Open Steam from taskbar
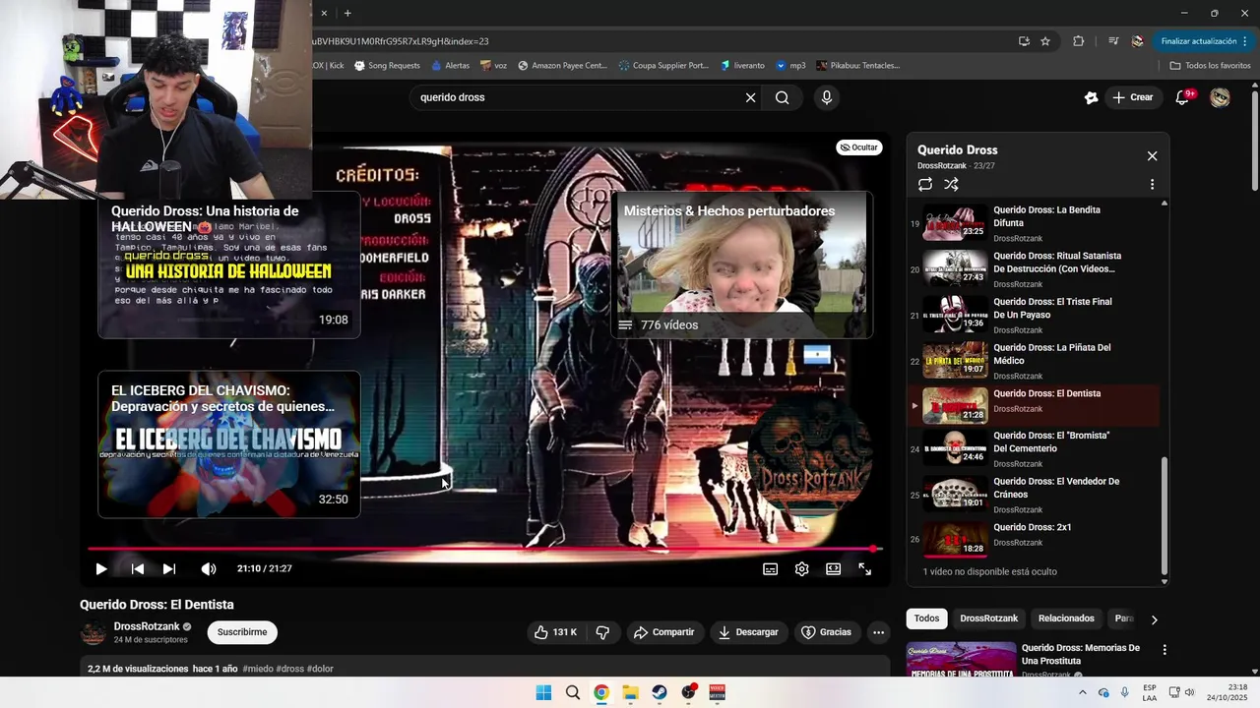 (660, 692)
